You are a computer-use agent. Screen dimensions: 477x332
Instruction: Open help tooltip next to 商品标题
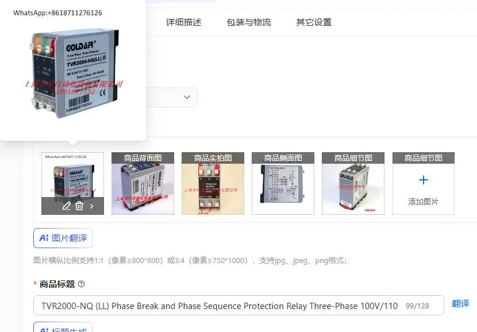[81, 284]
